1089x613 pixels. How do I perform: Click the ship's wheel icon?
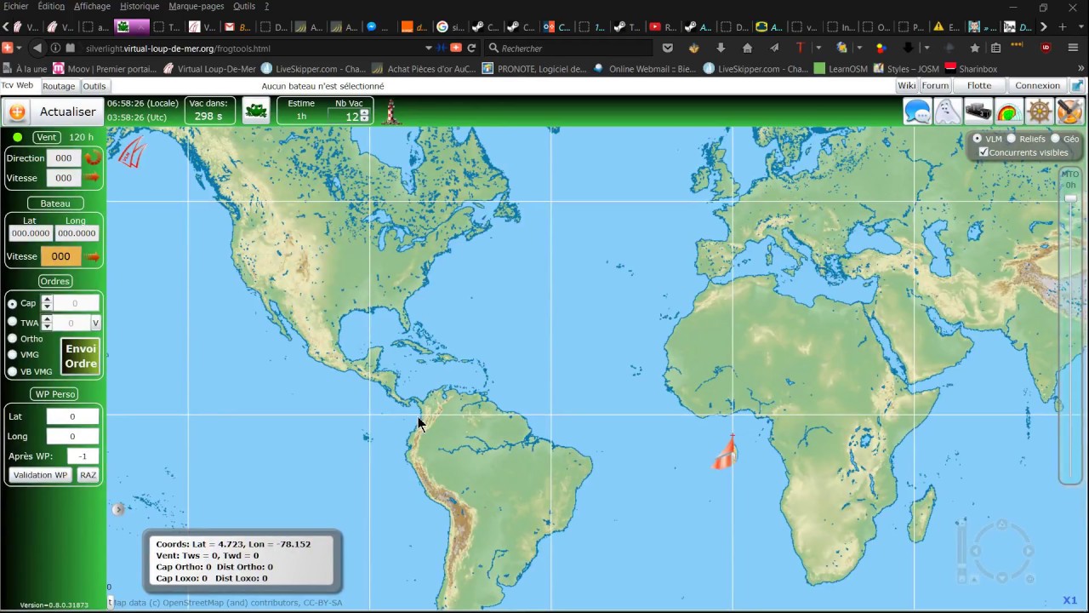(1040, 112)
